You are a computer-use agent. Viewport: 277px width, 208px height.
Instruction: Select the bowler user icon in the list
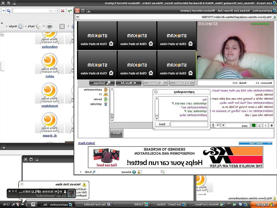[x=106, y=99]
